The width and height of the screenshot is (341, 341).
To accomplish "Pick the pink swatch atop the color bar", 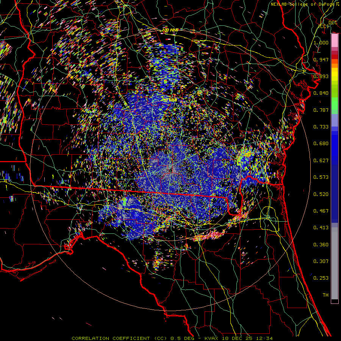I will [x=335, y=41].
